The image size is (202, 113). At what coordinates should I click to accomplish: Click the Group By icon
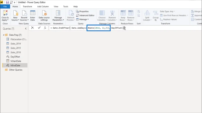156,13
